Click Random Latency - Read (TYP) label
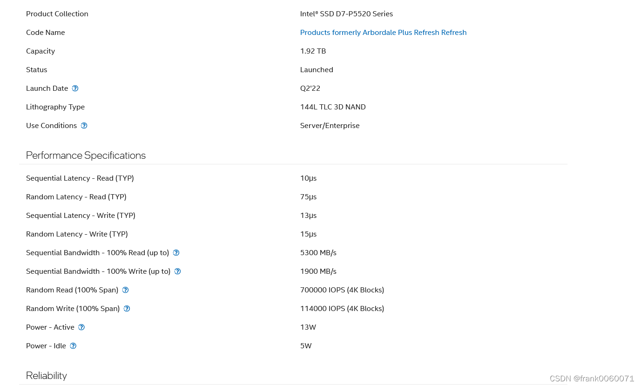The image size is (641, 386). [76, 197]
